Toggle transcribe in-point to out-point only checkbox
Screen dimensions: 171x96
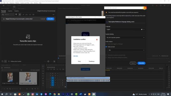[x=106, y=55]
